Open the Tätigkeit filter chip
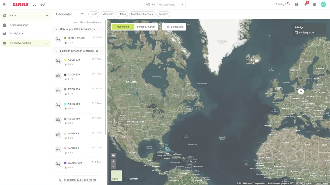This screenshot has width=330, height=185. (164, 14)
